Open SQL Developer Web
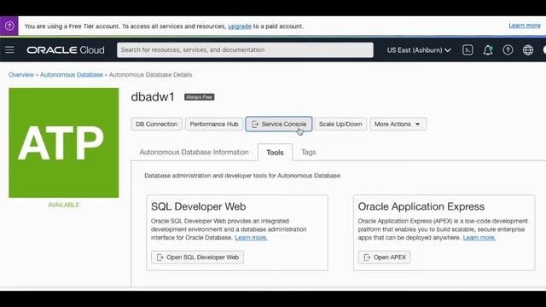Screen dimensions: 546x307 tap(197, 258)
